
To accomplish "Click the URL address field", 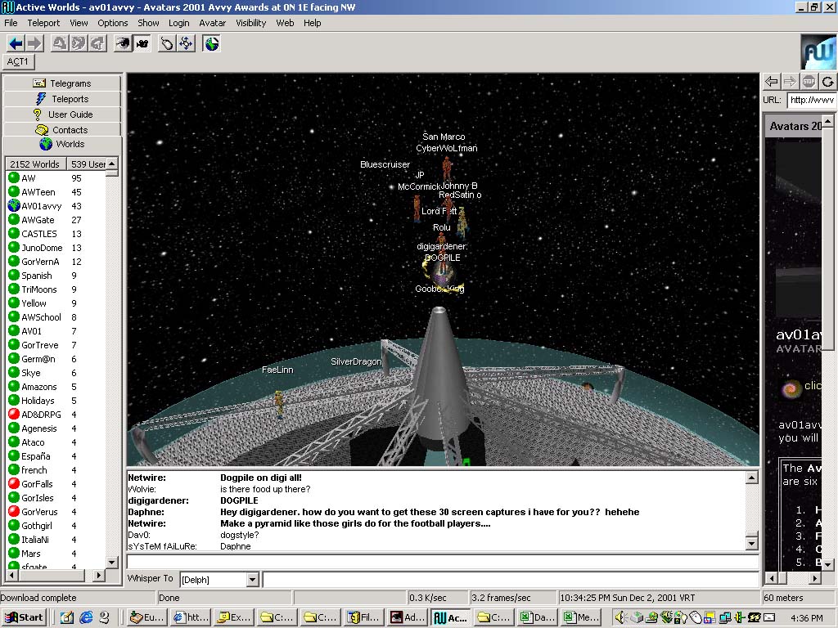I will tap(810, 100).
